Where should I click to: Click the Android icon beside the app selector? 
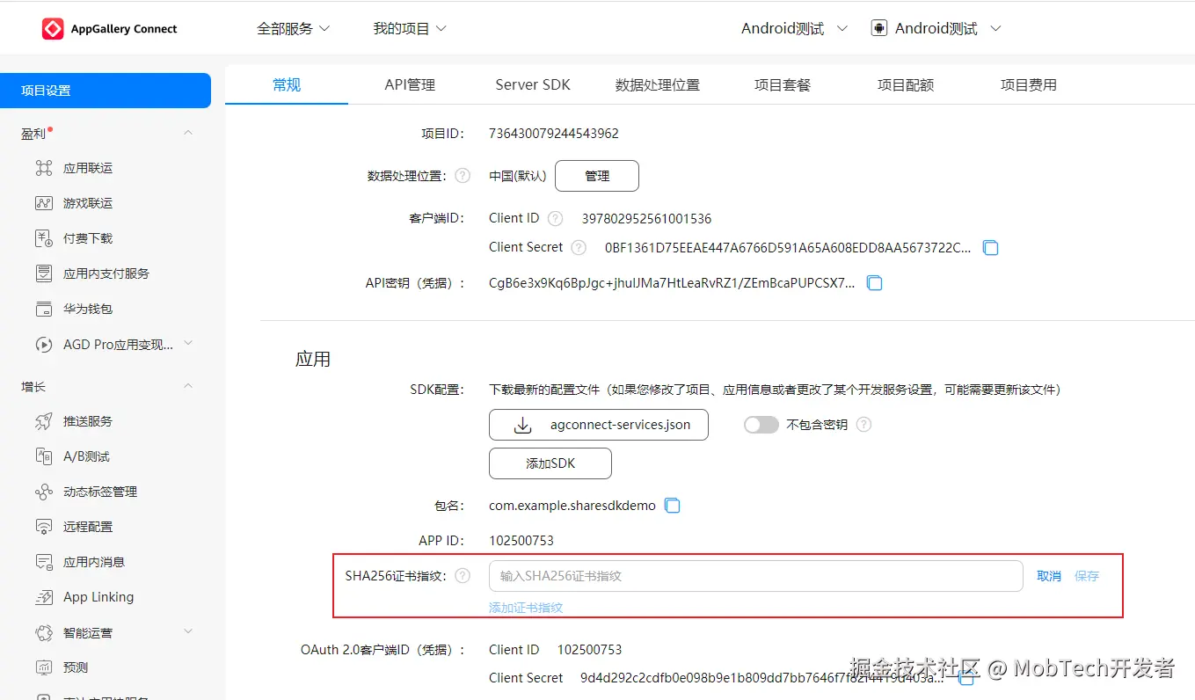(x=879, y=28)
